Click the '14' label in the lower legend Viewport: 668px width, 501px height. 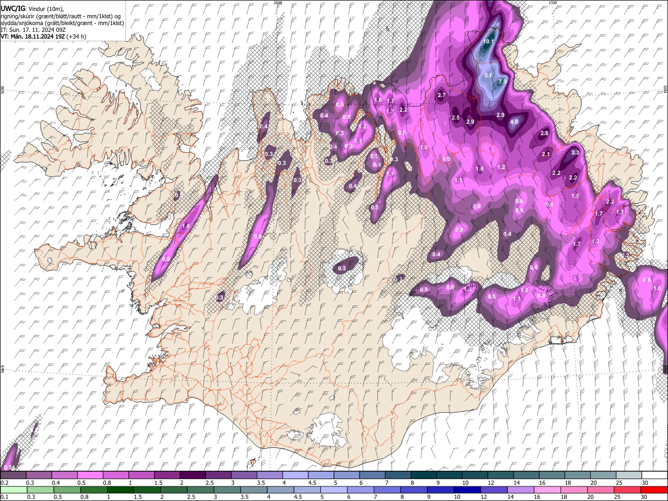click(510, 497)
